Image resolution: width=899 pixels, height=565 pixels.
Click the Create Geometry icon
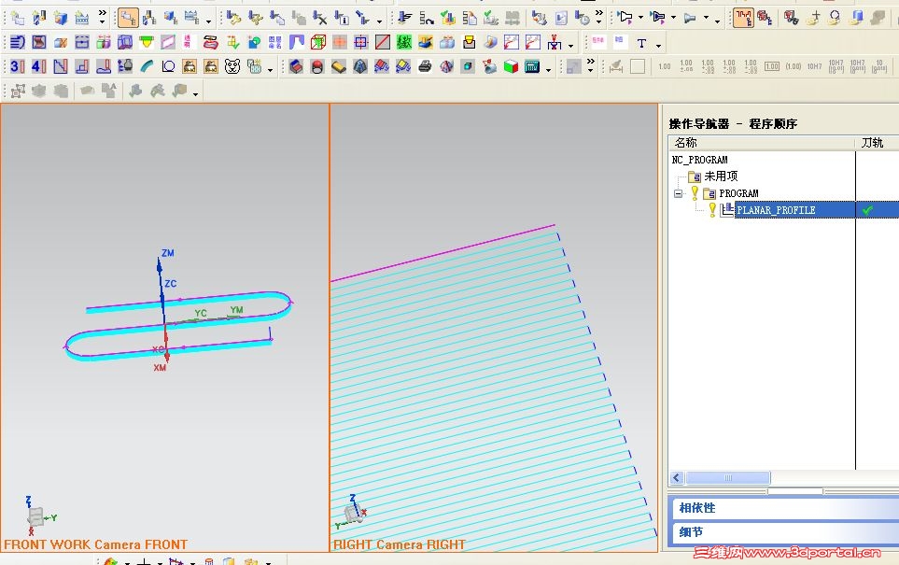pyautogui.click(x=61, y=19)
